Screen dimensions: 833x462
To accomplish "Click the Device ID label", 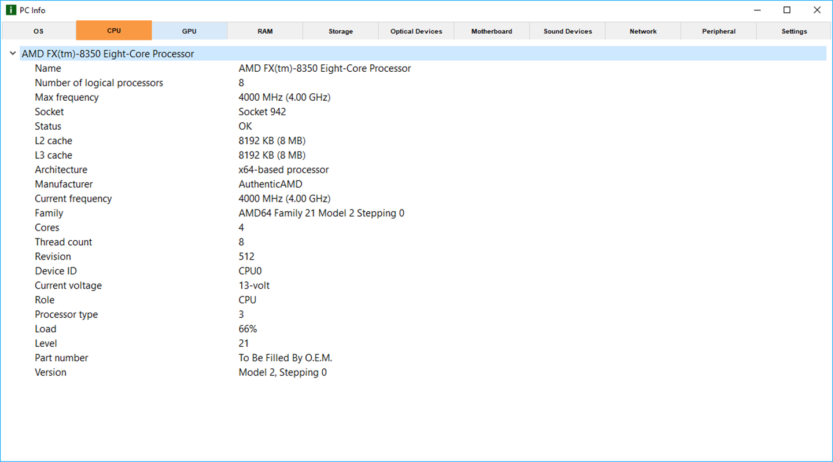I will (x=56, y=271).
